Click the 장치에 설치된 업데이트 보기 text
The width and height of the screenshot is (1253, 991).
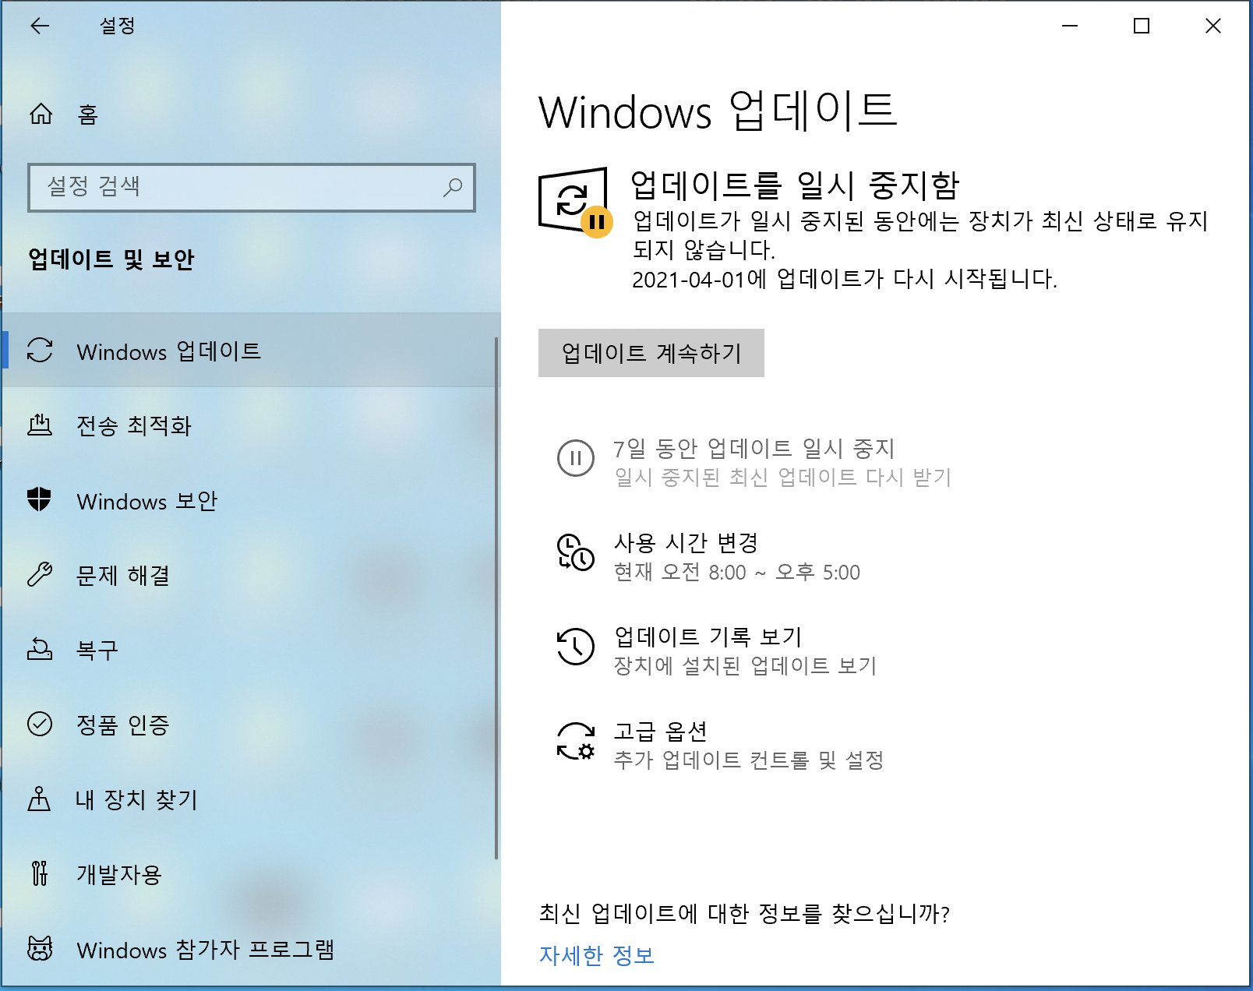click(x=746, y=665)
